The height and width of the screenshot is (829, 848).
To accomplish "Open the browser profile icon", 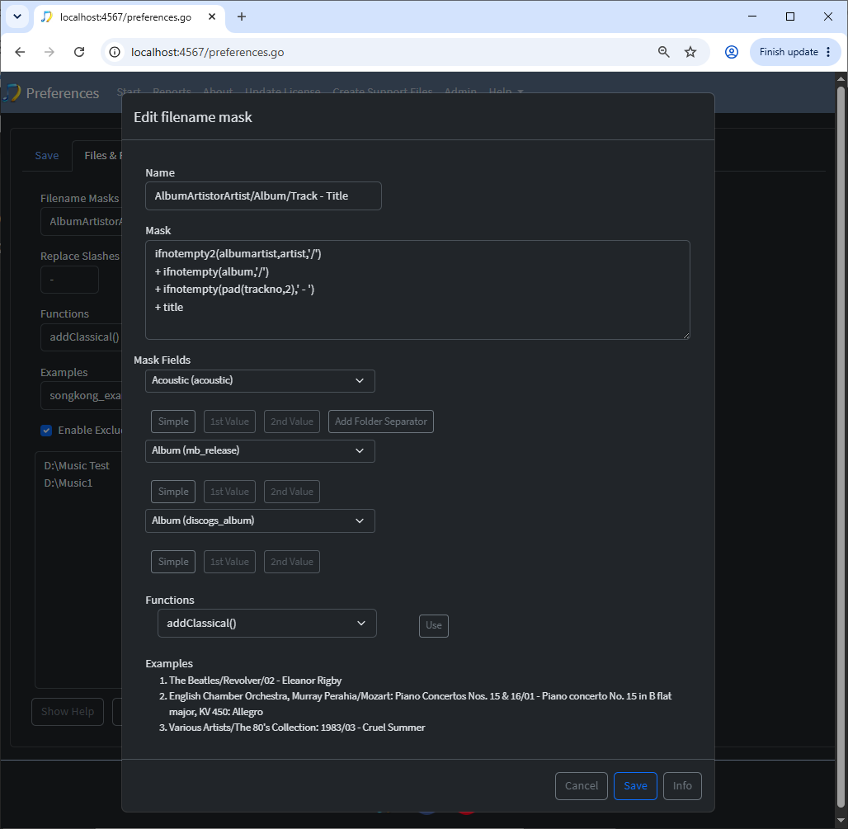I will click(731, 52).
